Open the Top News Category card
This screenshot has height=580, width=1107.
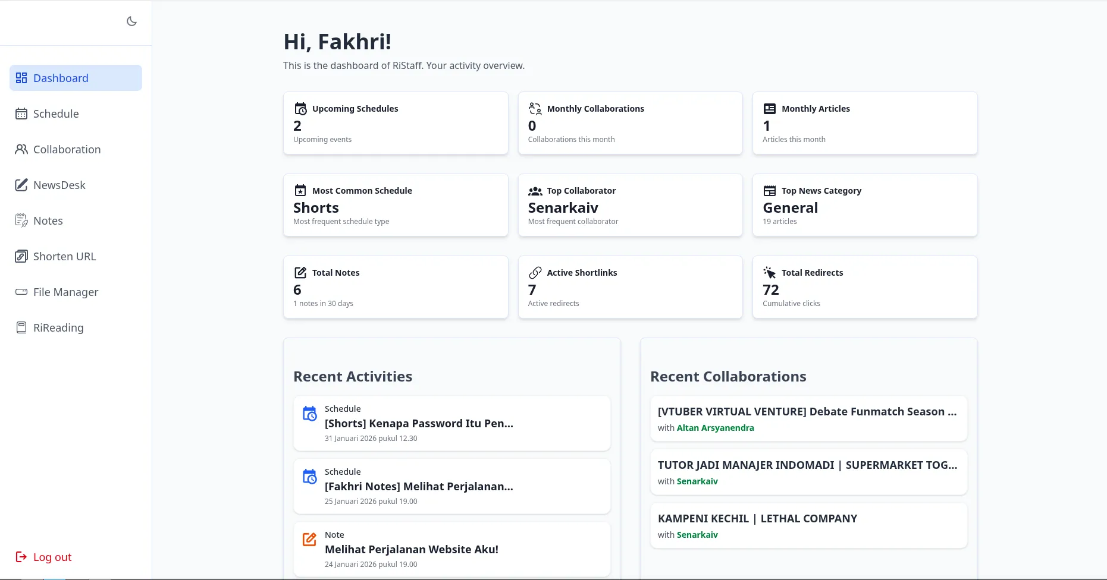point(864,205)
